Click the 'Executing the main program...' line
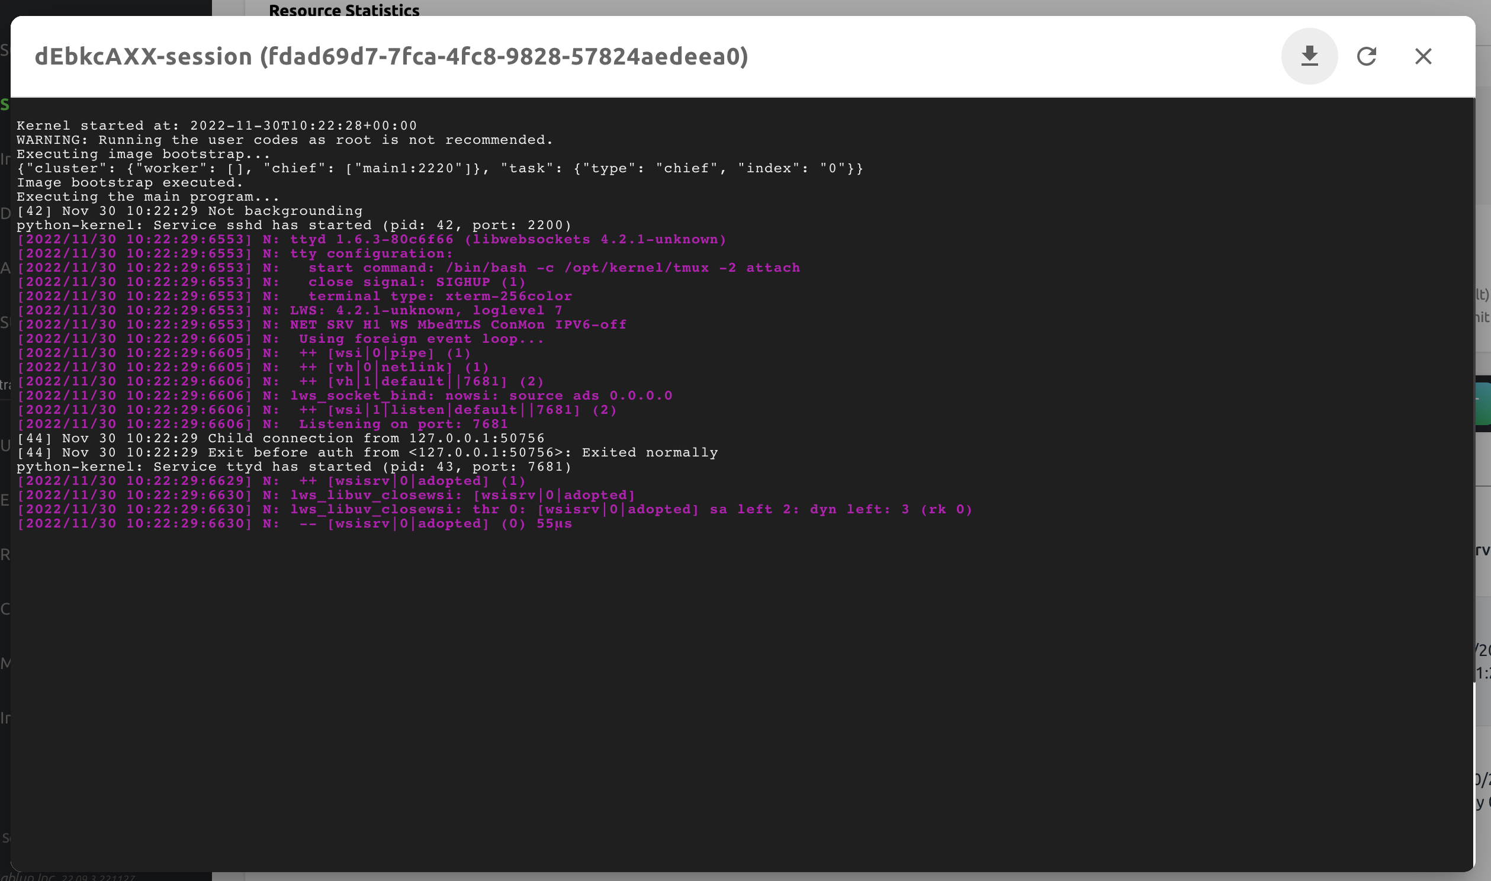1491x881 pixels. pos(148,197)
